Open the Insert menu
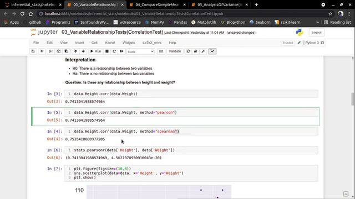 [79, 43]
